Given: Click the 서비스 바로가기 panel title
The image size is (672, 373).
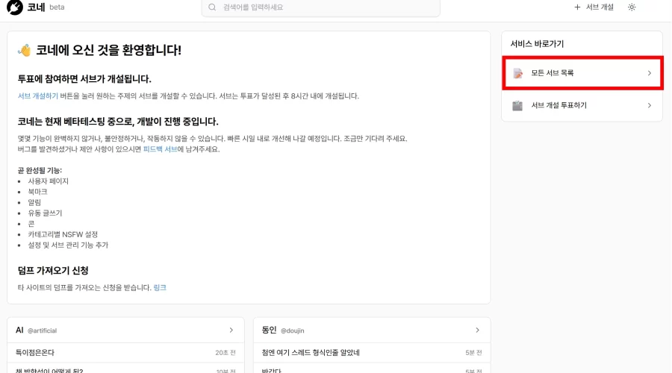Looking at the screenshot, I should click(537, 44).
